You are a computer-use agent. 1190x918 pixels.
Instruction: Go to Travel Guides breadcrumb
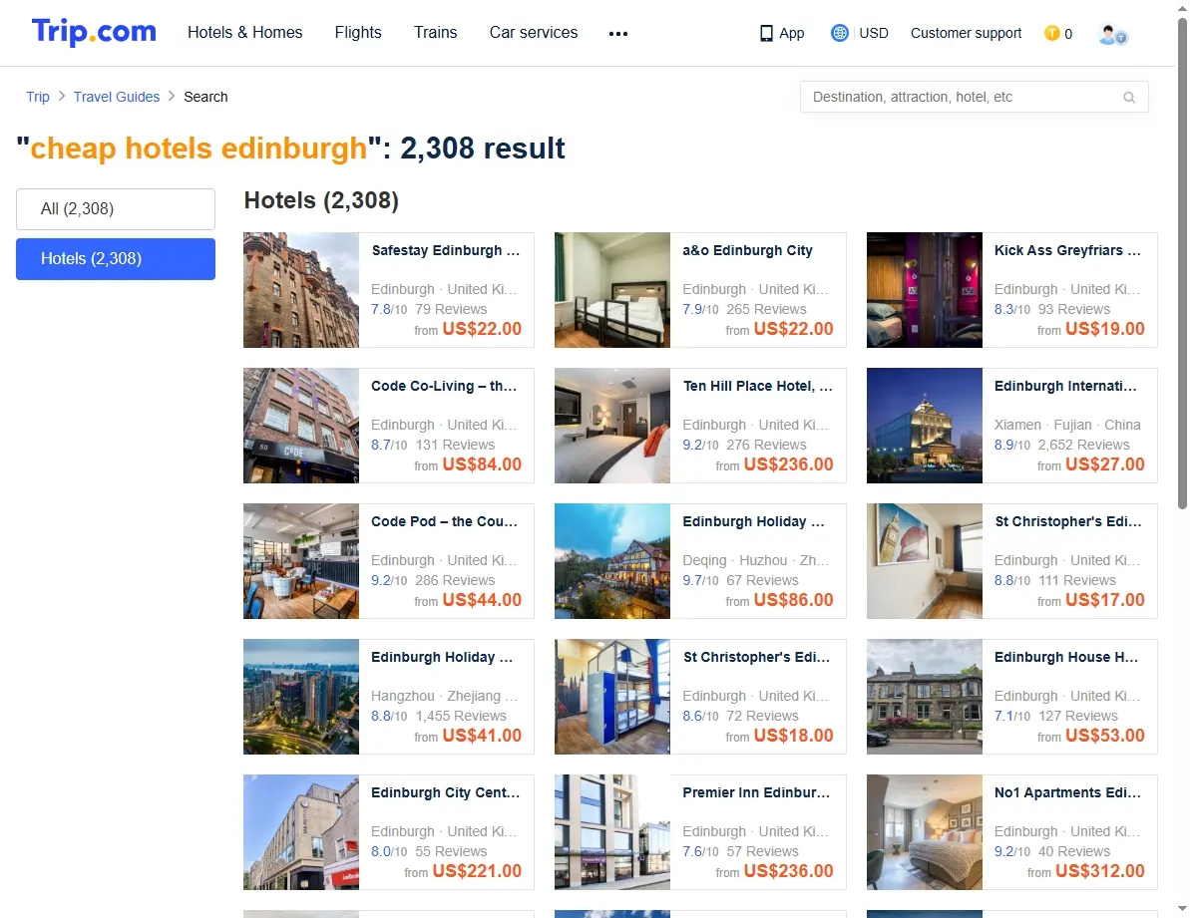pos(117,97)
